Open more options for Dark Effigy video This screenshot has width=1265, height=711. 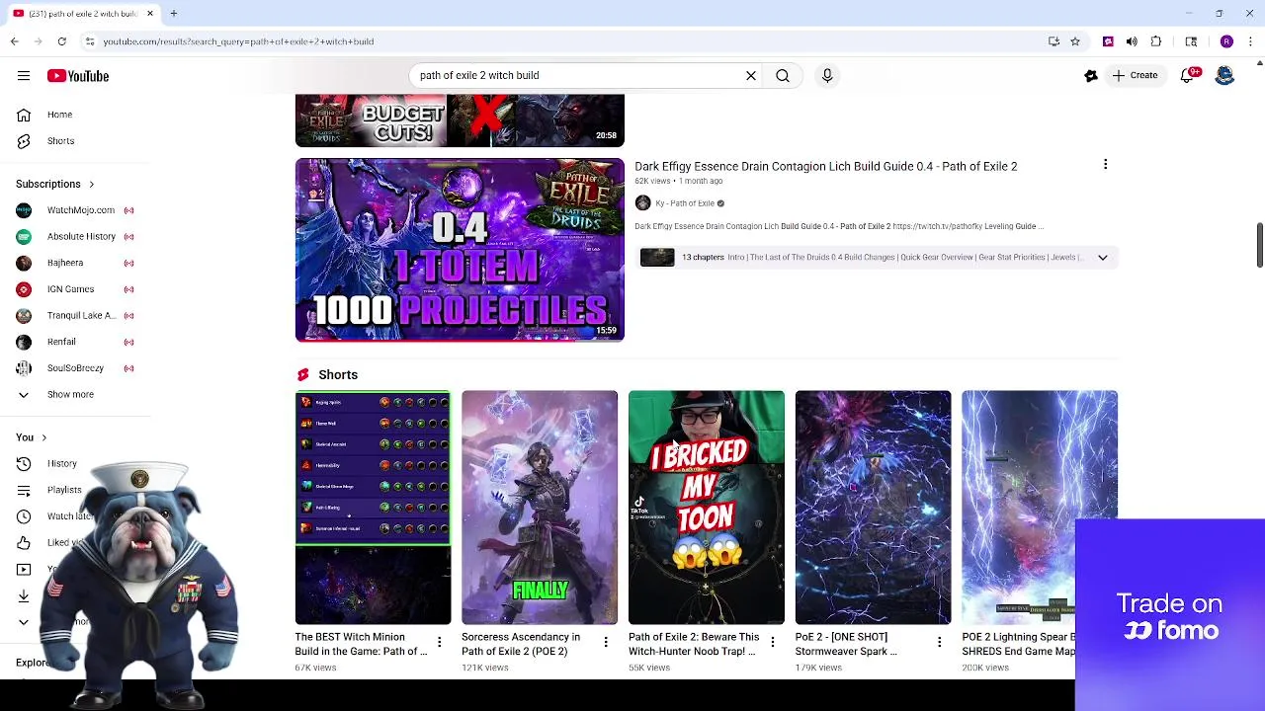pos(1105,165)
